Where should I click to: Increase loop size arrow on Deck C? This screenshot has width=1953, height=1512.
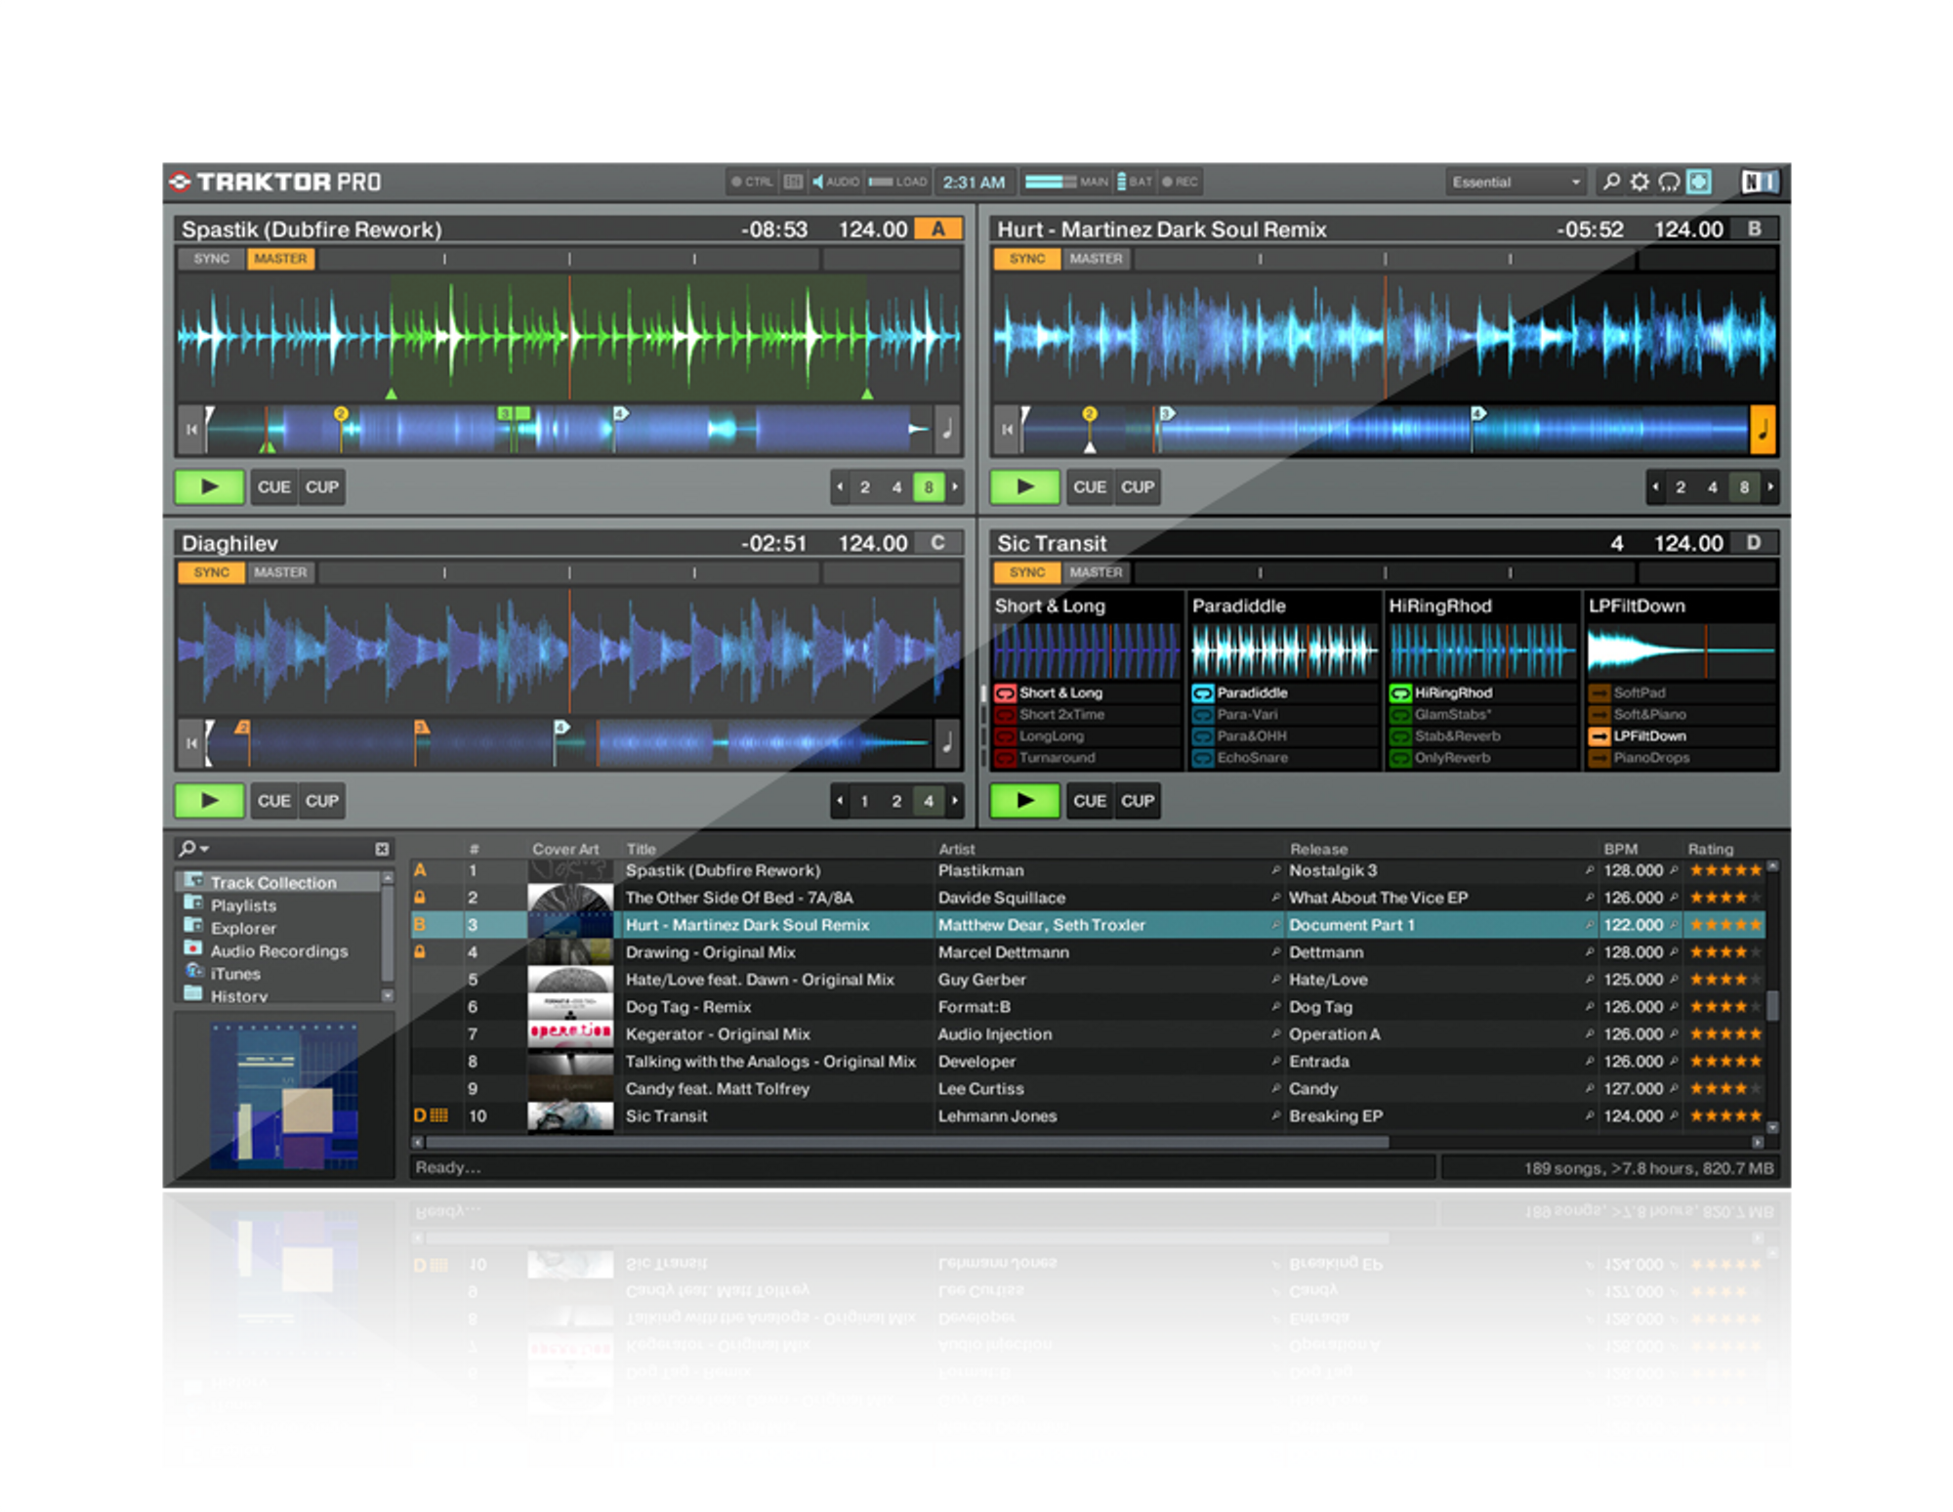coord(955,801)
